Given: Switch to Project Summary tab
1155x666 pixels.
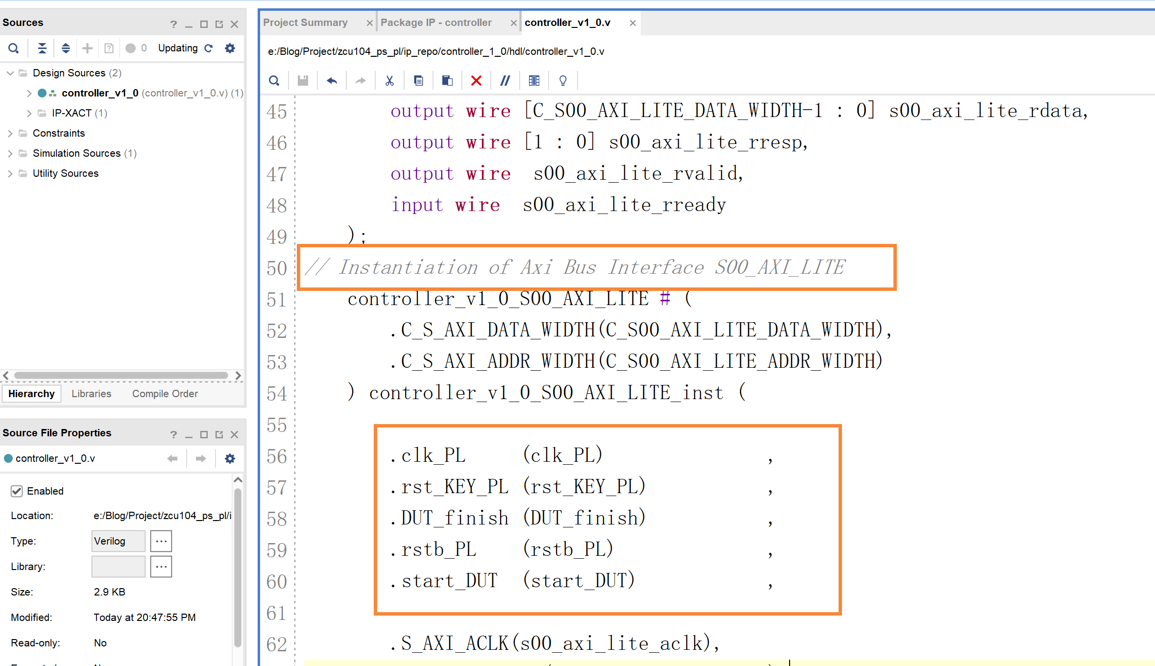Looking at the screenshot, I should 305,23.
